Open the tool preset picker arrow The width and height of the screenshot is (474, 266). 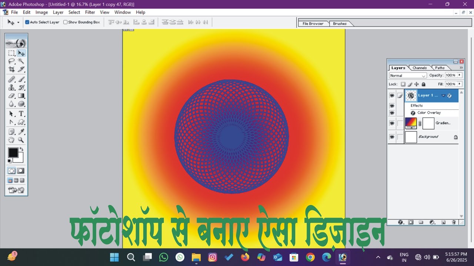[18, 23]
